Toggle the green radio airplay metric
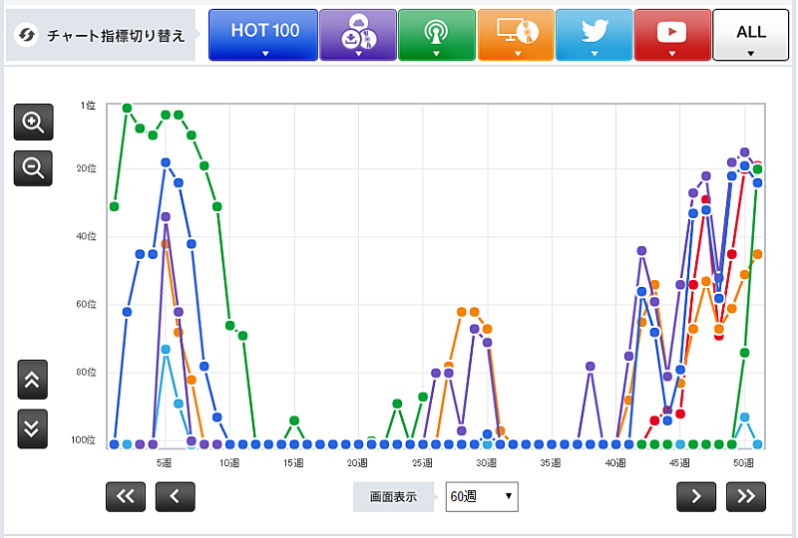This screenshot has height=538, width=798. click(436, 35)
